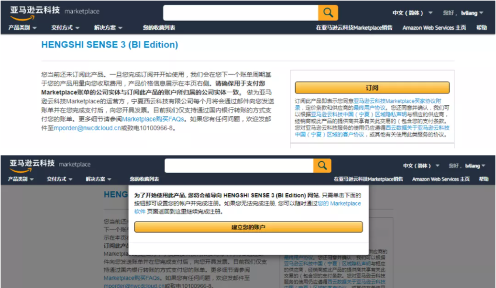Focus the search box in bottom page
496x288 pixels.
(x=239, y=165)
